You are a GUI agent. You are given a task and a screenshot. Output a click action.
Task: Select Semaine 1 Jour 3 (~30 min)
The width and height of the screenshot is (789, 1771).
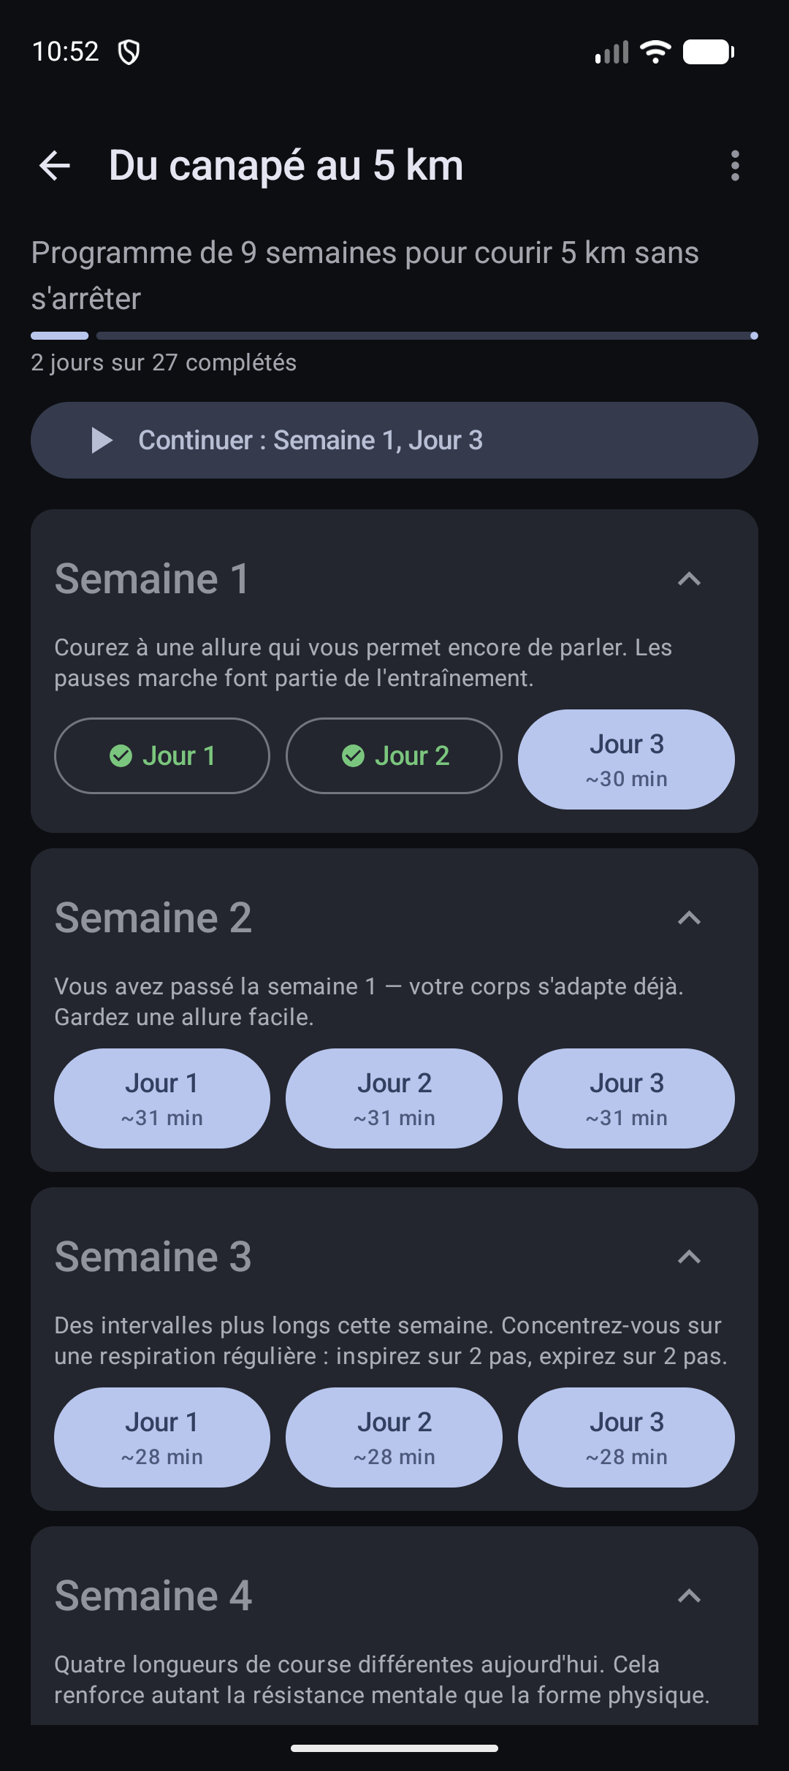[x=626, y=760]
